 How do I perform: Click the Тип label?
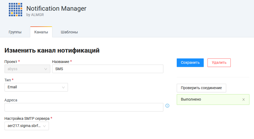coord(7,80)
